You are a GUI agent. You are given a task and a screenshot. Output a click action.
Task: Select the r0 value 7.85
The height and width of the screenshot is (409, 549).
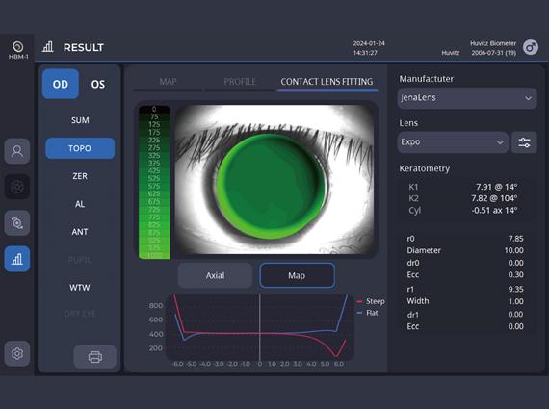pyautogui.click(x=515, y=239)
